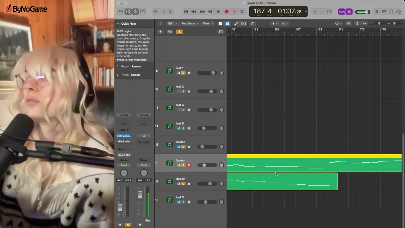Open the LCD display mode dropdown
The image size is (405, 228).
[306, 12]
